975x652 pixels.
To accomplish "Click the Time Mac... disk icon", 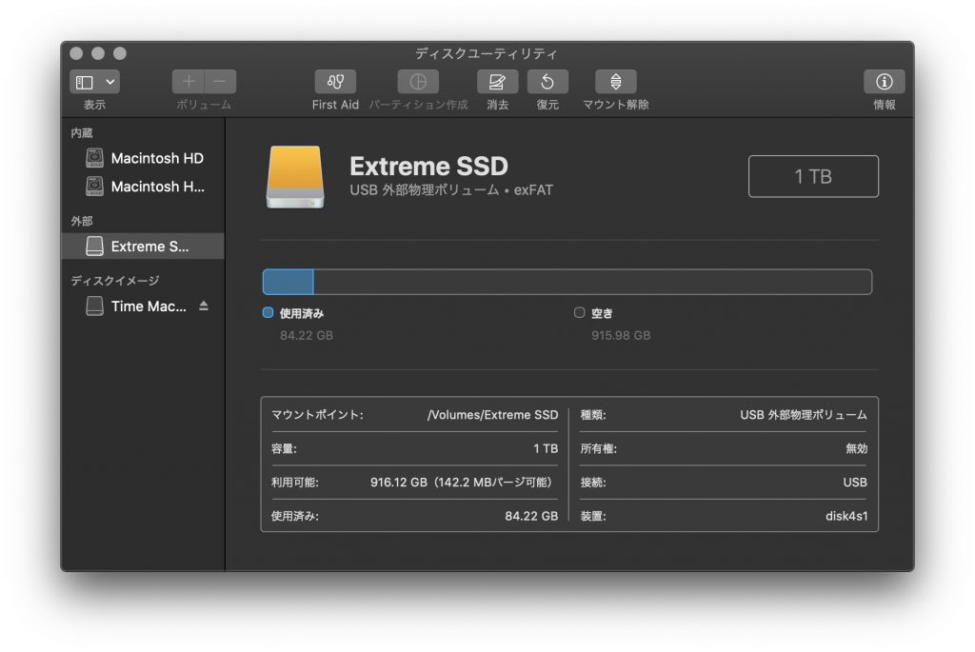I will coord(94,306).
